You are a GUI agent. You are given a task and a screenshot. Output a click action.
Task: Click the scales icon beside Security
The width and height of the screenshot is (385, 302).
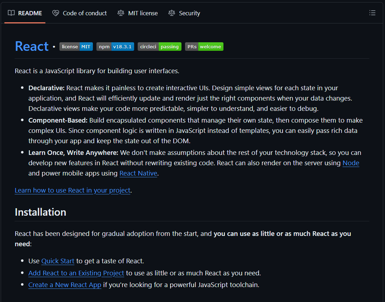172,13
